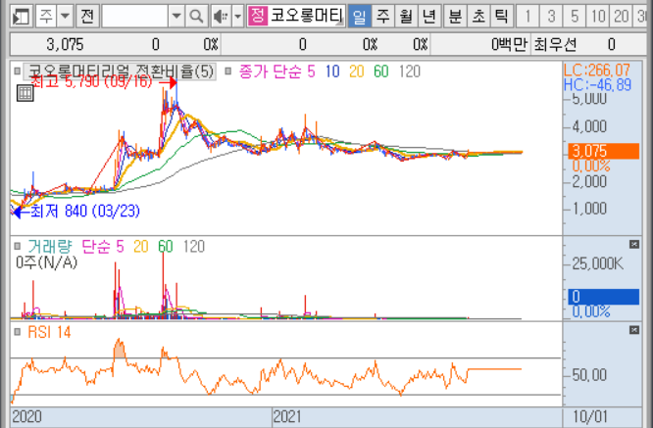Expand the dropdown arrow beside speaker icon
Viewport: 653px width, 428px height.
(x=238, y=17)
